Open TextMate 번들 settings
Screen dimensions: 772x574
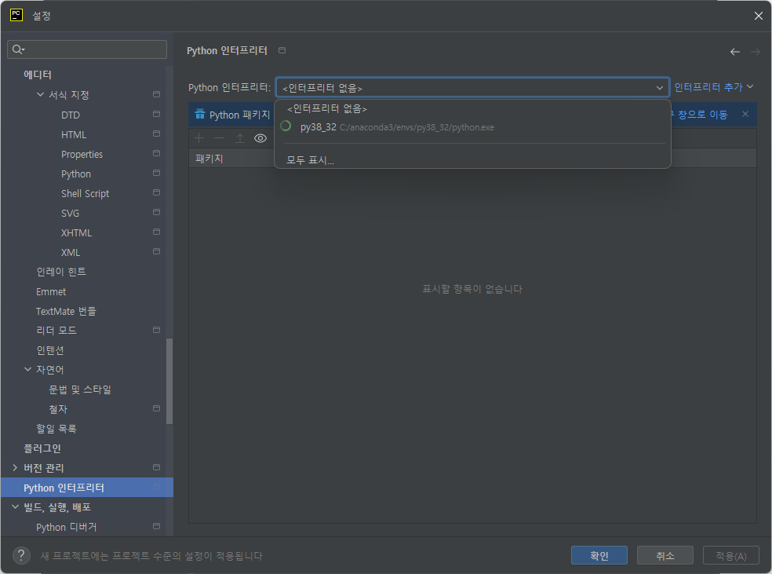click(66, 311)
